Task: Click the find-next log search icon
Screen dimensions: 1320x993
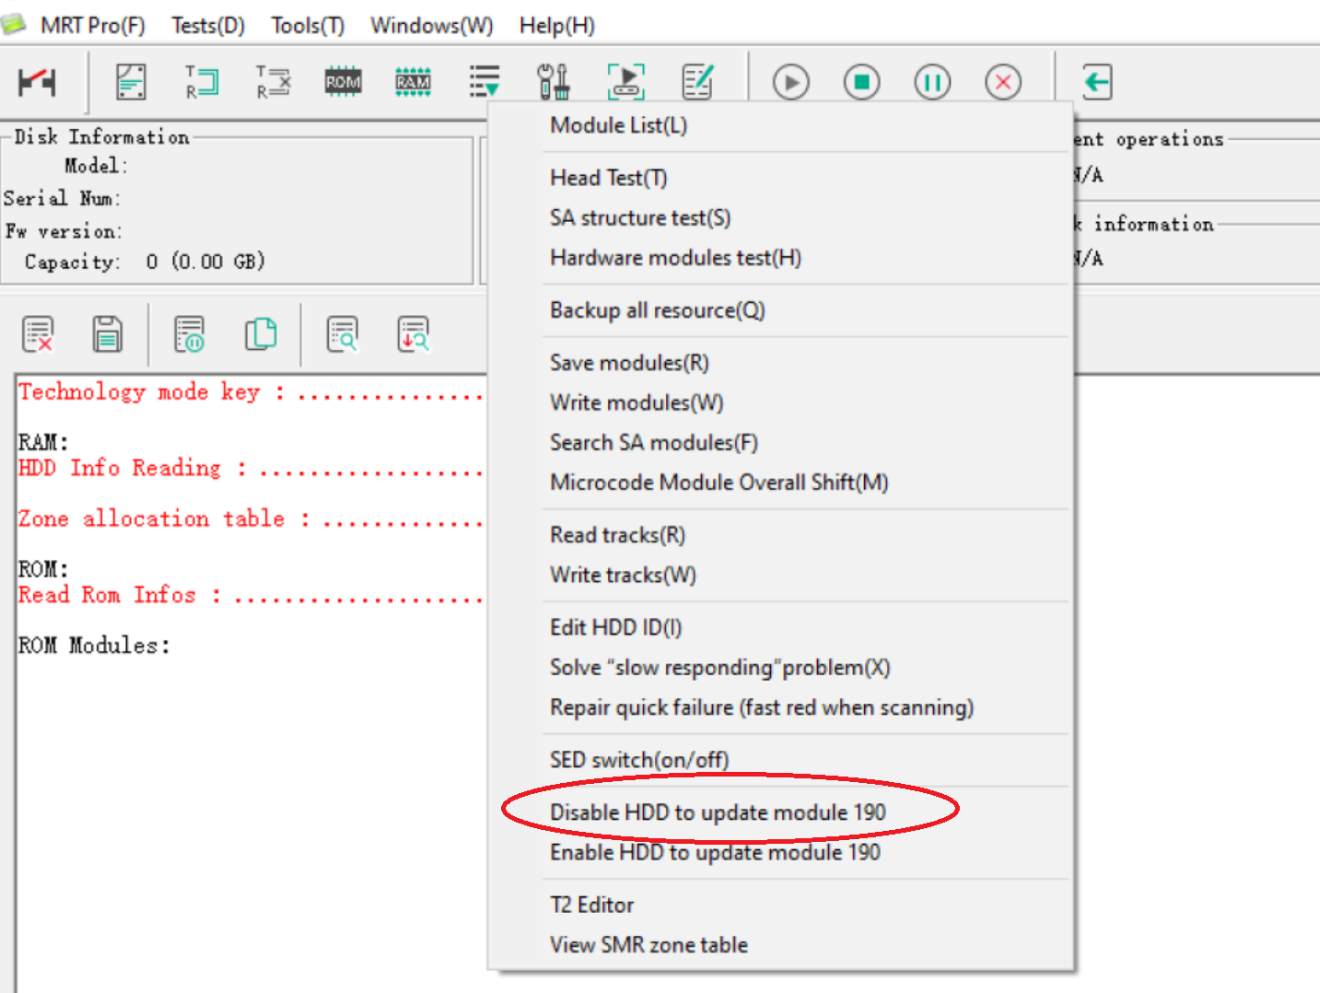Action: (413, 334)
